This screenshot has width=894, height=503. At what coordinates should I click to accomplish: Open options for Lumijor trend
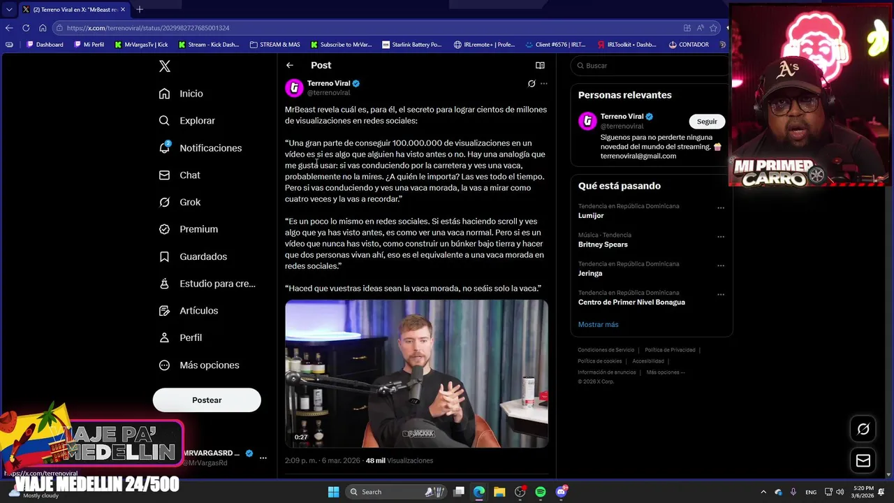(721, 207)
